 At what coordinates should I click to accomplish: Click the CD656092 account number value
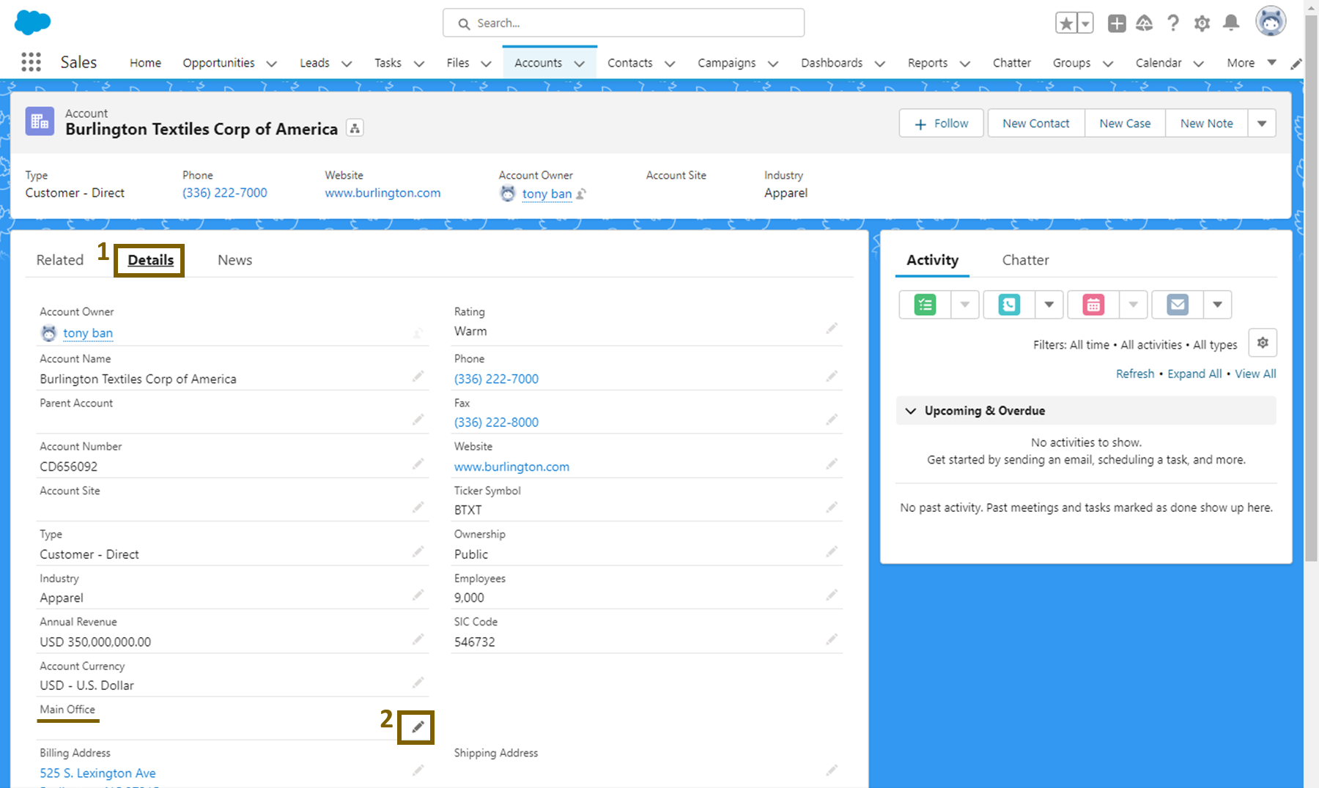click(x=68, y=467)
